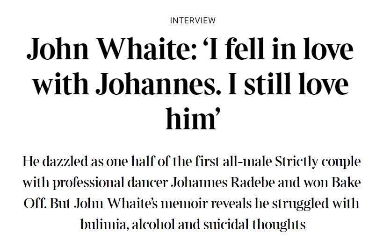The width and height of the screenshot is (383, 240).
Task: Click 'Johannes' in the main headline
Action: pyautogui.click(x=158, y=84)
